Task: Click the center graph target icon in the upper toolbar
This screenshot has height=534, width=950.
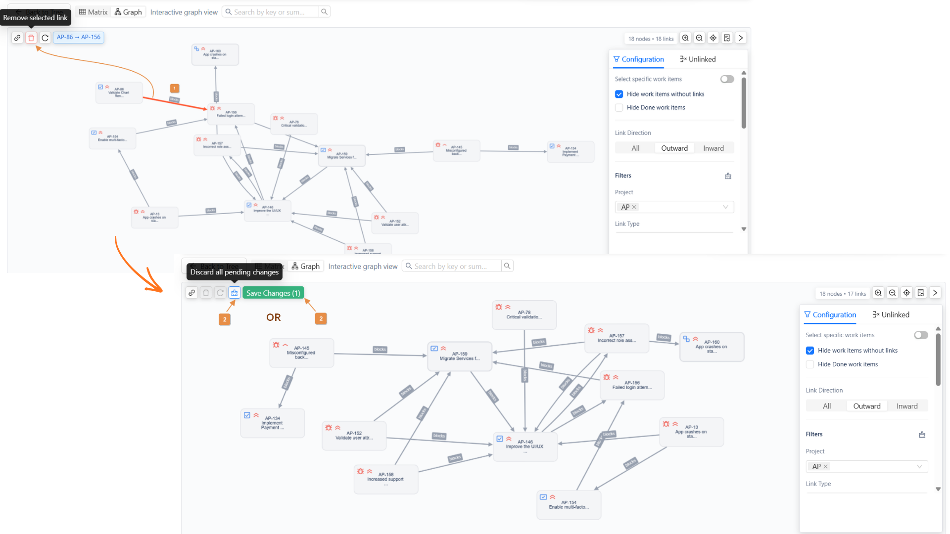Action: tap(713, 38)
